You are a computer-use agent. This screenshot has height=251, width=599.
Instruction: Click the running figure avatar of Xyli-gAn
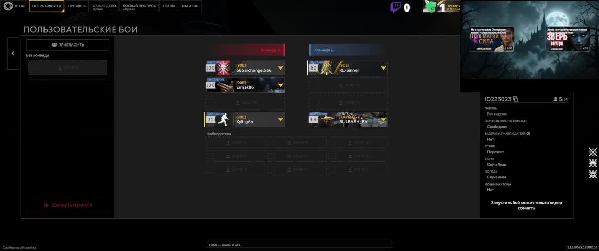click(223, 119)
